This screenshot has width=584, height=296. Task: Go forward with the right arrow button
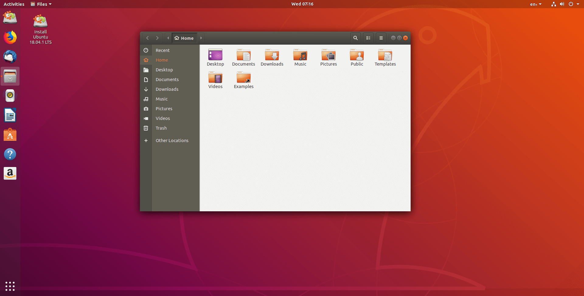pos(157,38)
